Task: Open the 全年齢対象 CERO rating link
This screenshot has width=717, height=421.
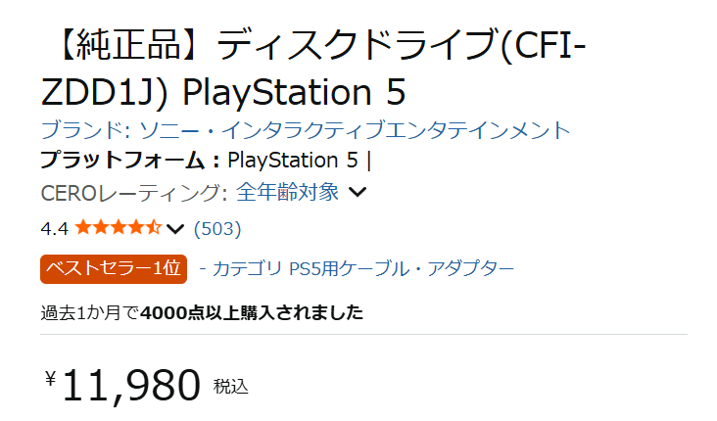Action: [287, 192]
